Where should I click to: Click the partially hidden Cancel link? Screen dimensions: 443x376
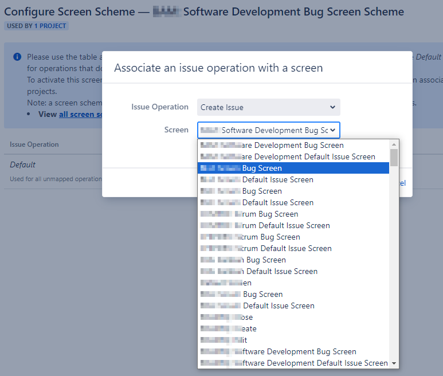pos(403,183)
